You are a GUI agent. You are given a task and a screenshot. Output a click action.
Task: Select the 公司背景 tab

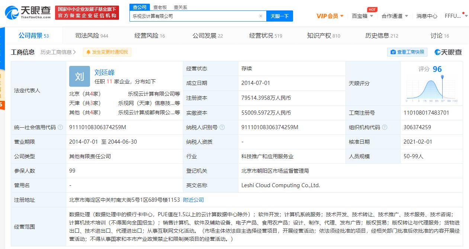click(x=34, y=36)
